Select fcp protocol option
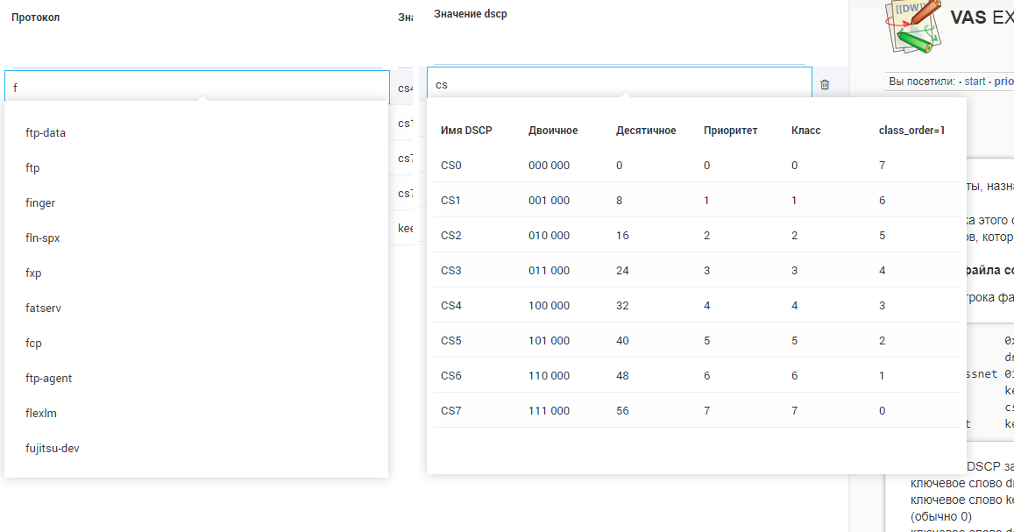The image size is (1014, 532). [33, 343]
